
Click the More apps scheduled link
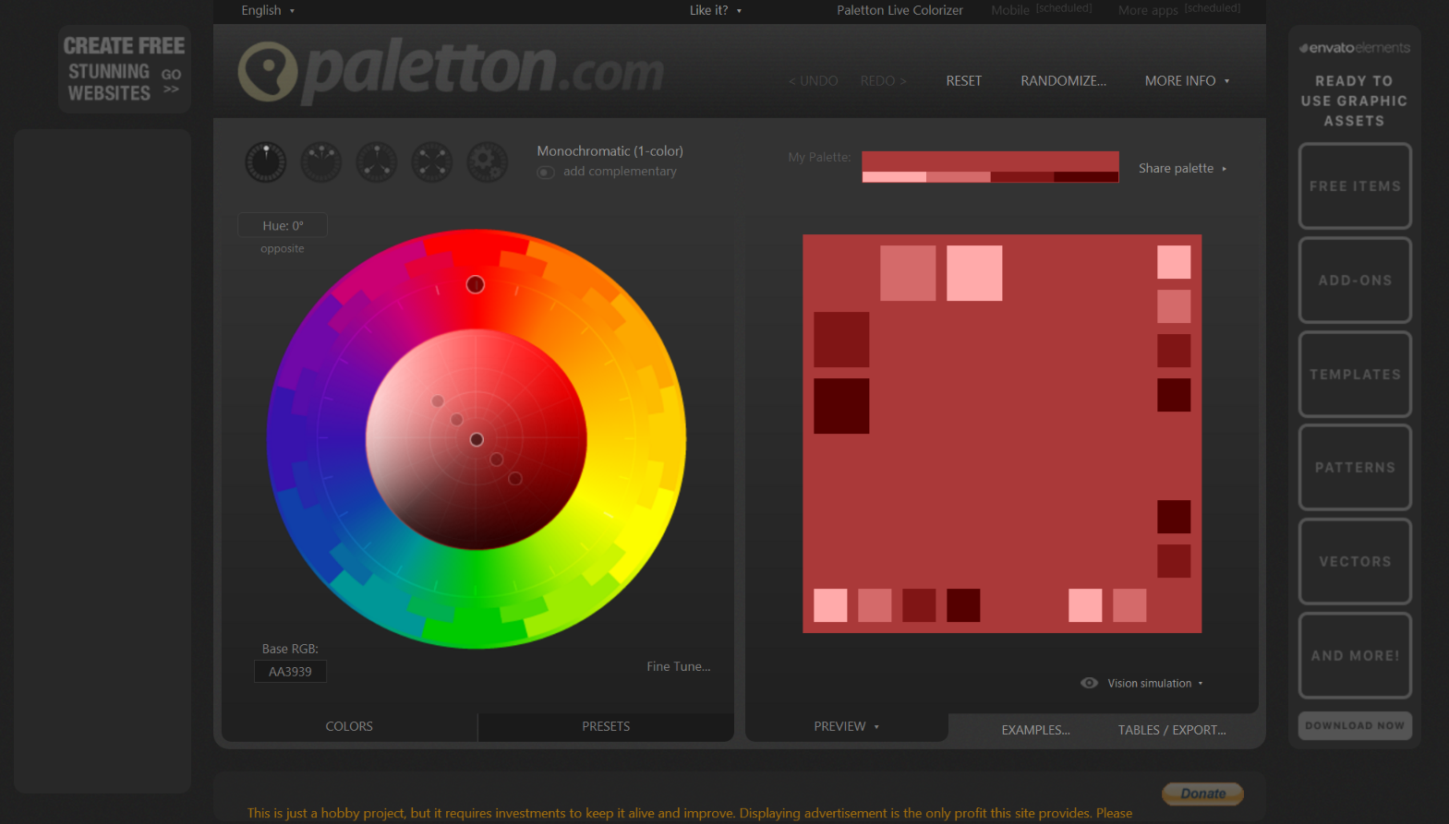pyautogui.click(x=1179, y=9)
